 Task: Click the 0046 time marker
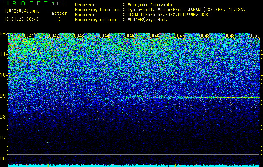pos(154,36)
